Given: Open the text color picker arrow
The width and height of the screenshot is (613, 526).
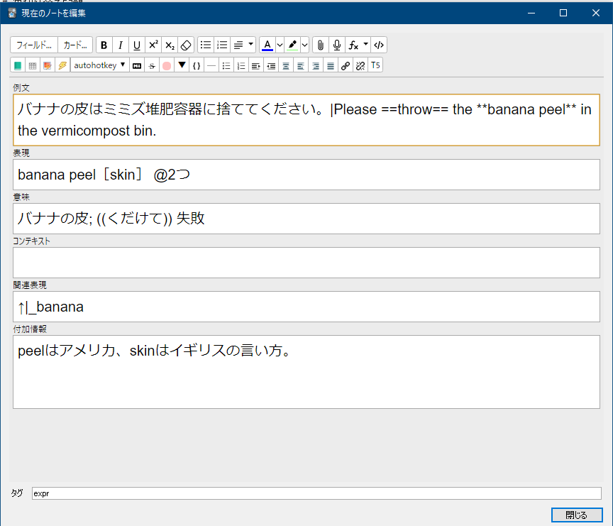Looking at the screenshot, I should click(x=280, y=45).
